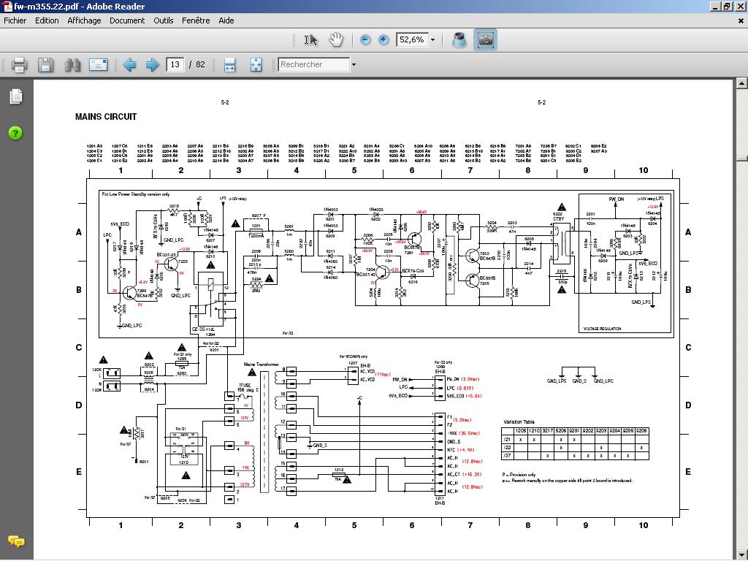Open the Affichage menu
The height and width of the screenshot is (561, 748).
click(x=84, y=20)
